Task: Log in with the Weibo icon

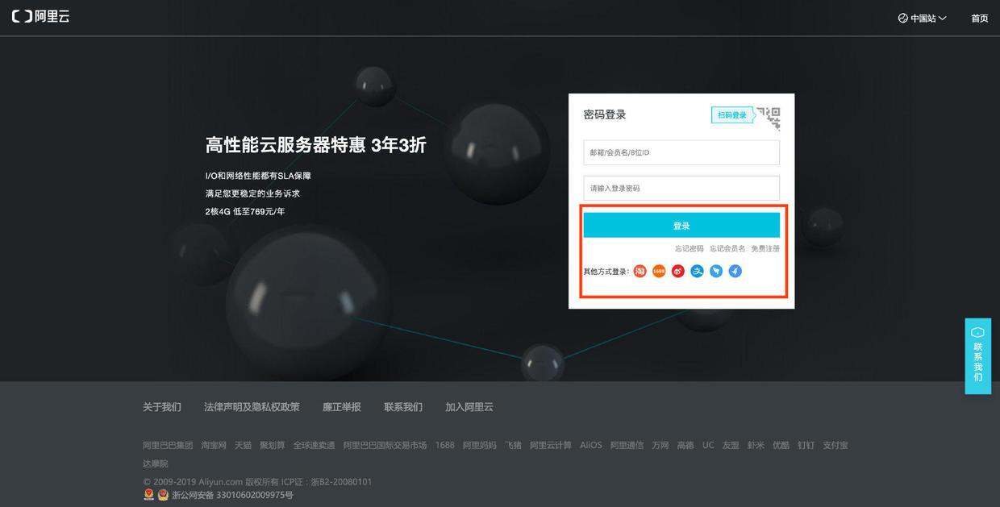Action: click(678, 272)
